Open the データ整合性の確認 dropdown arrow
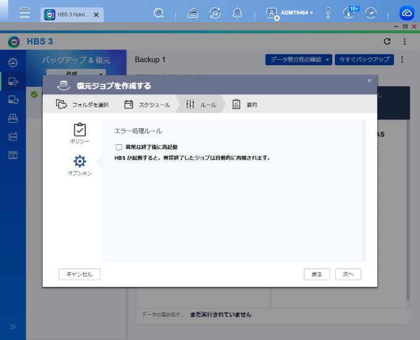Image resolution: width=420 pixels, height=340 pixels. (327, 60)
